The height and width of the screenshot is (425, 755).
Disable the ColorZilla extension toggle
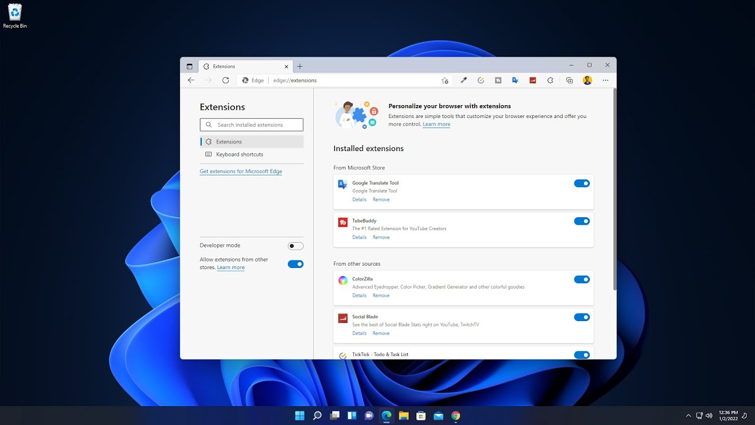tap(582, 279)
